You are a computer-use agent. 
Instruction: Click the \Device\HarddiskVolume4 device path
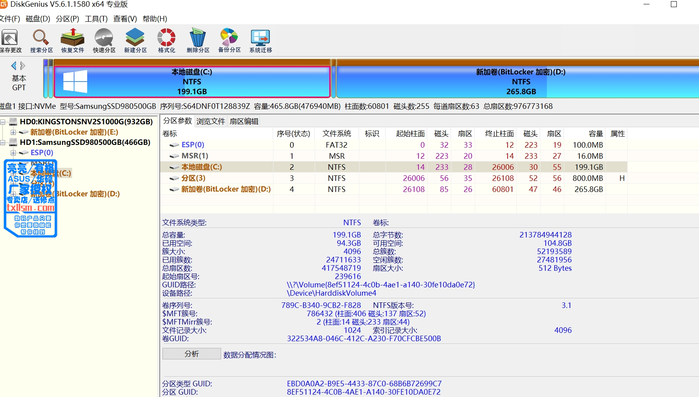tap(331, 293)
